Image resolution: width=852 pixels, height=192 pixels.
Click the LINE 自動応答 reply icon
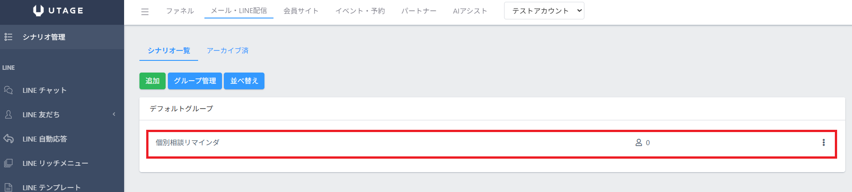pos(9,139)
